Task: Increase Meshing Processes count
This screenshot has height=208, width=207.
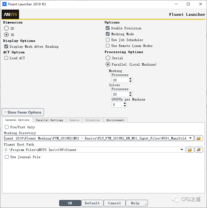Action: pyautogui.click(x=130, y=79)
